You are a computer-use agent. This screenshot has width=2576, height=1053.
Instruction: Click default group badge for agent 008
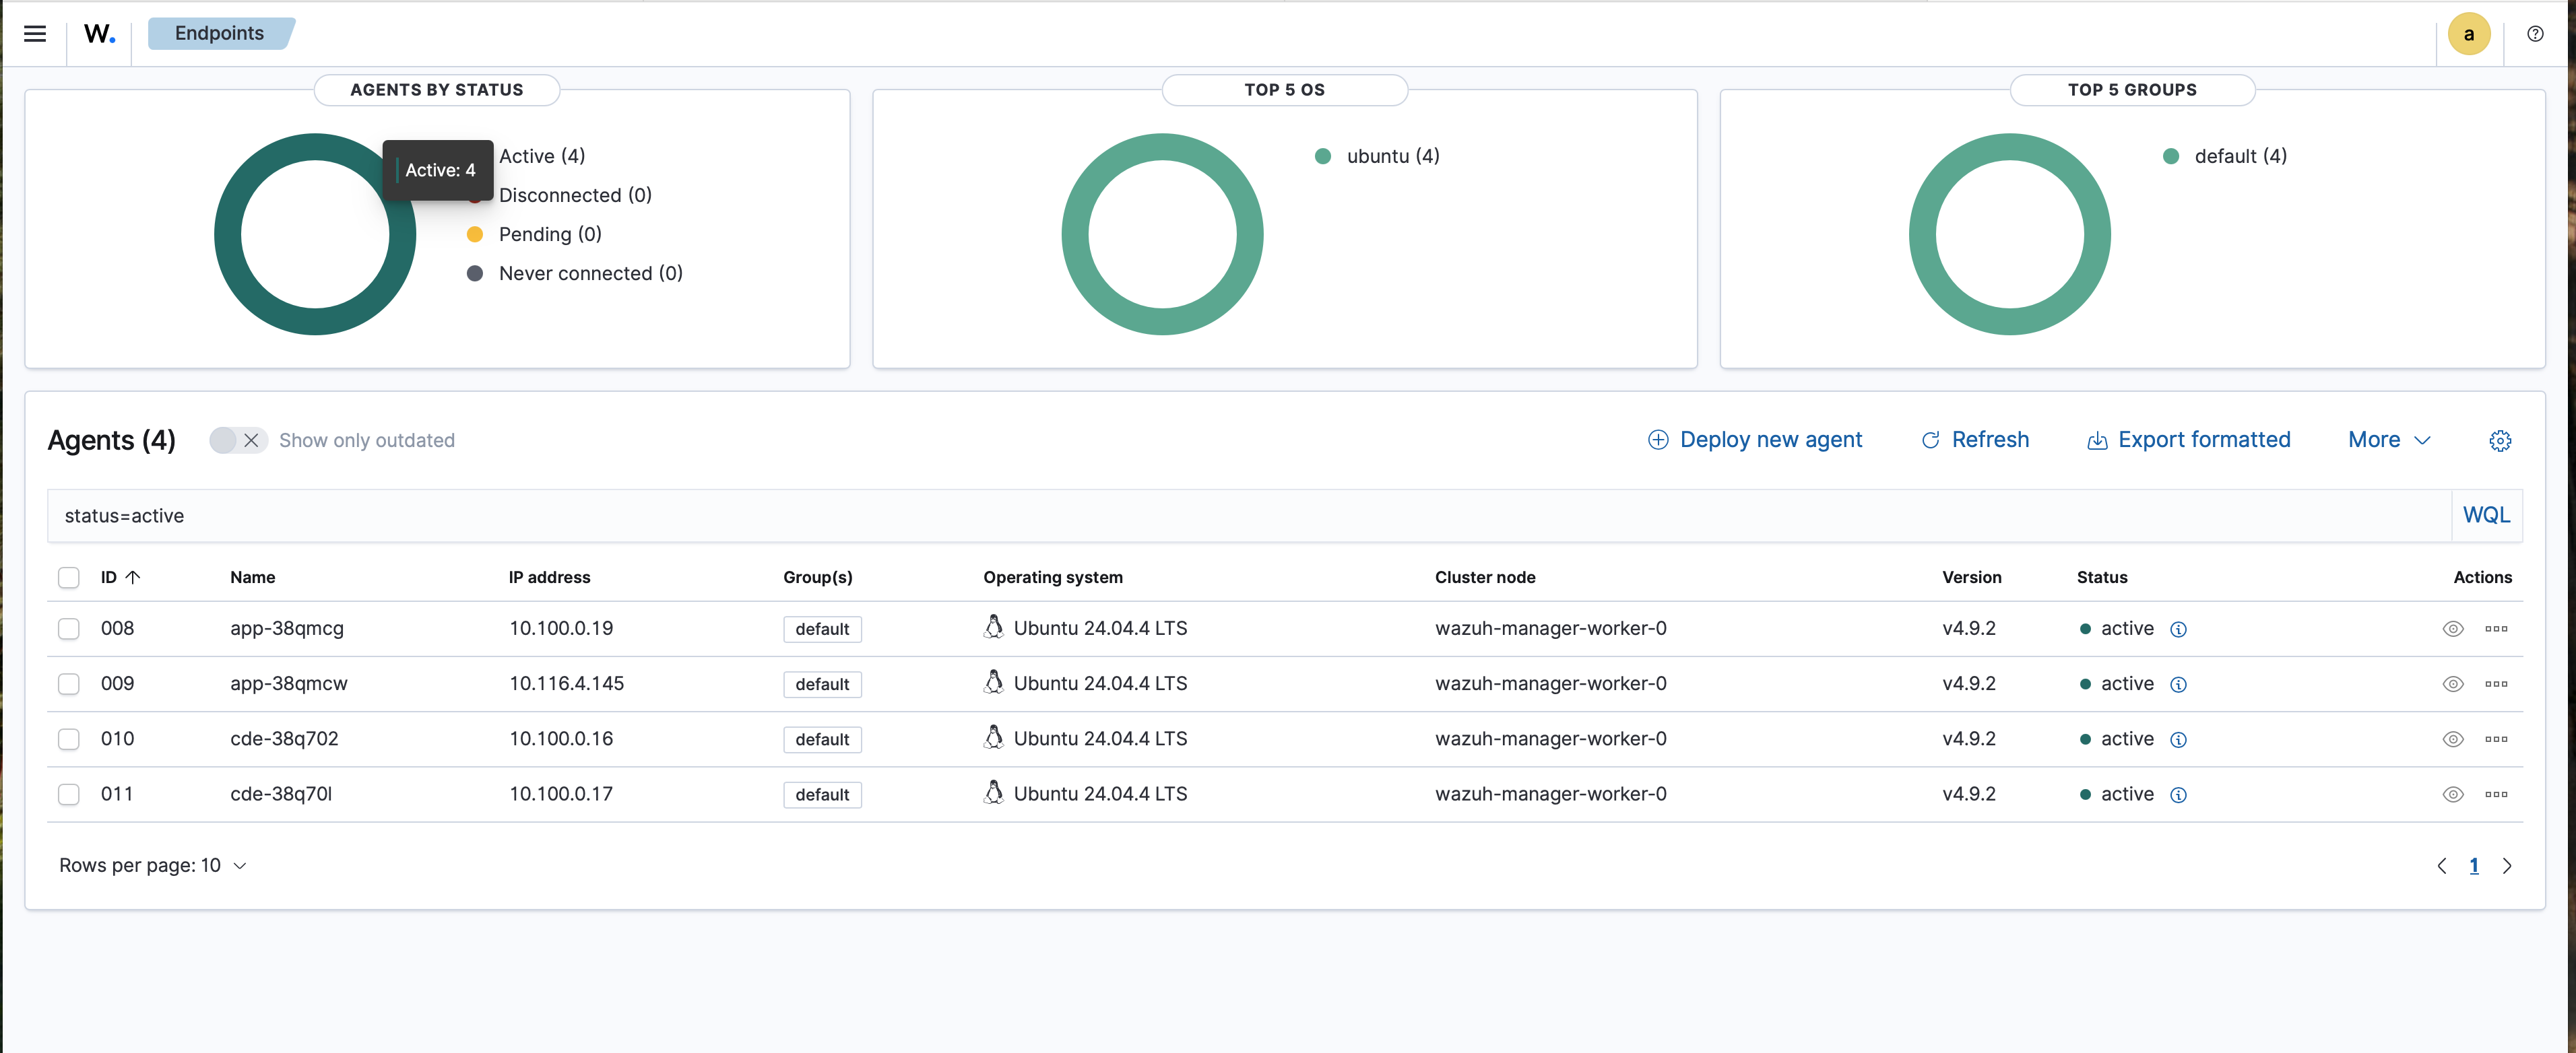click(822, 630)
